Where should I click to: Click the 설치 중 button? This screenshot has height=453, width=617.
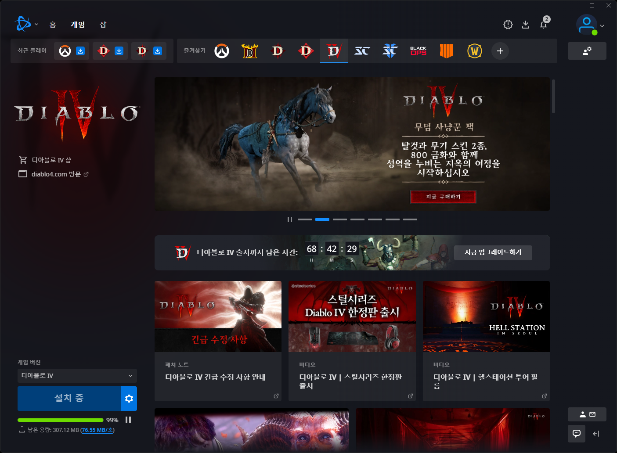69,398
